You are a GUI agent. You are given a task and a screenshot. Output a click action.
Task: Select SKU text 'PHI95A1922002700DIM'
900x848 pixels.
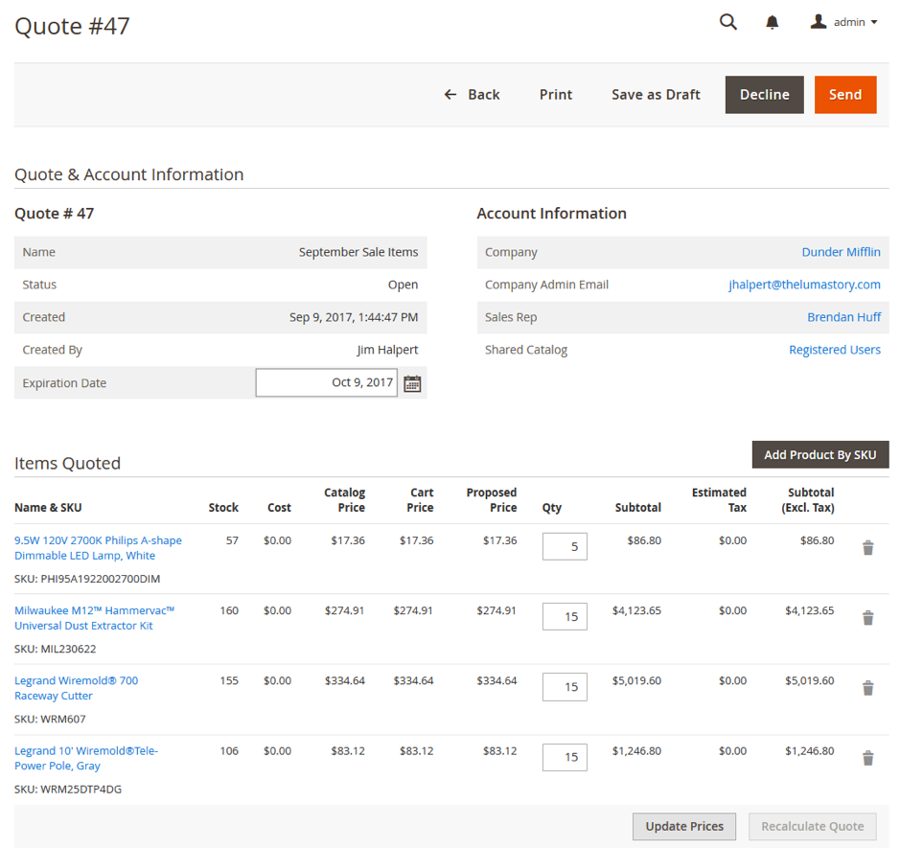101,579
